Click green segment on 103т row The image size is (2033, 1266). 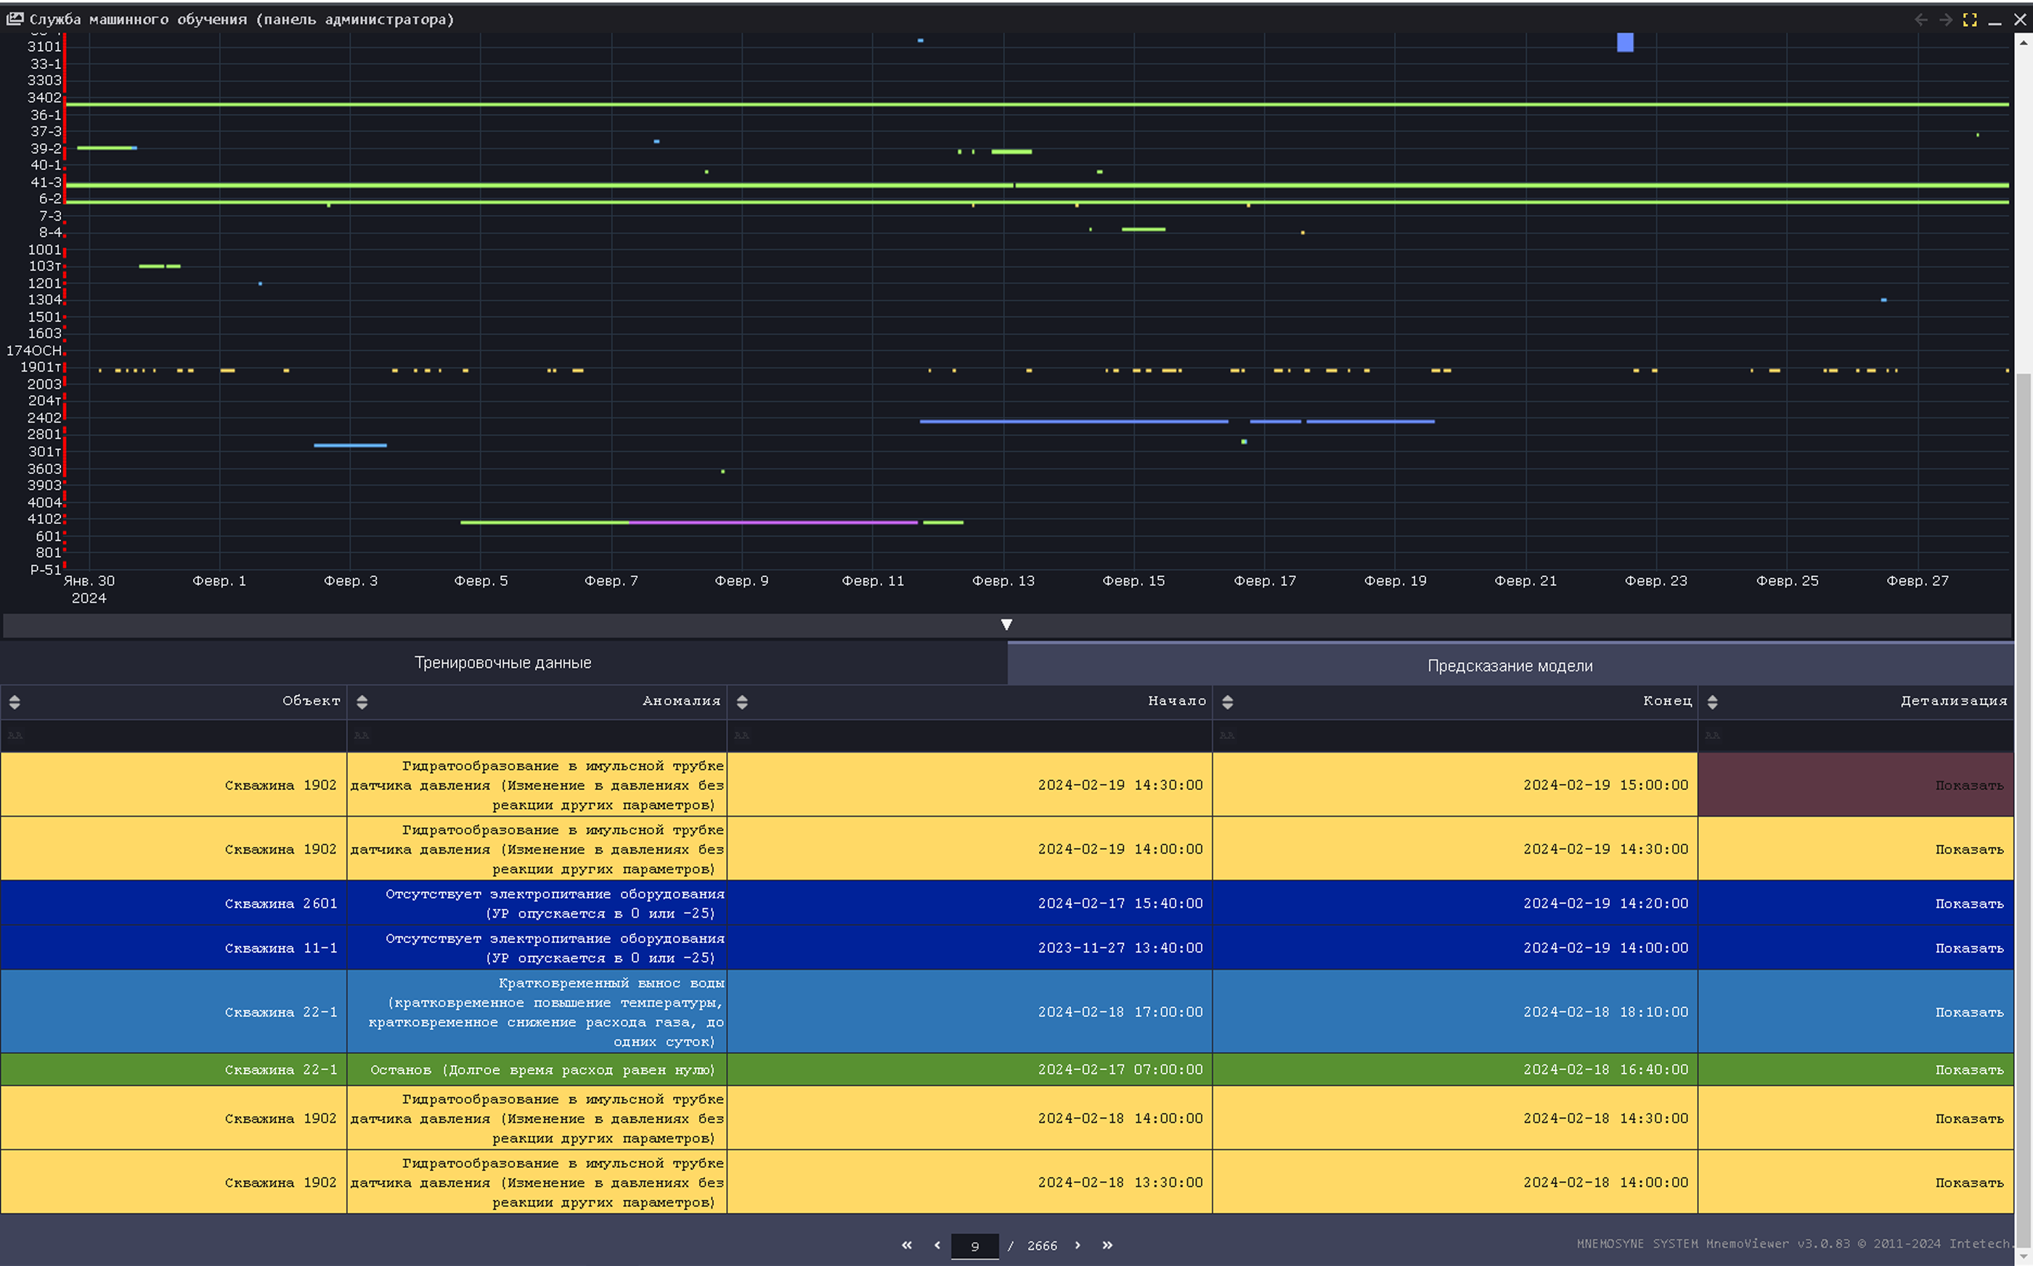[151, 266]
